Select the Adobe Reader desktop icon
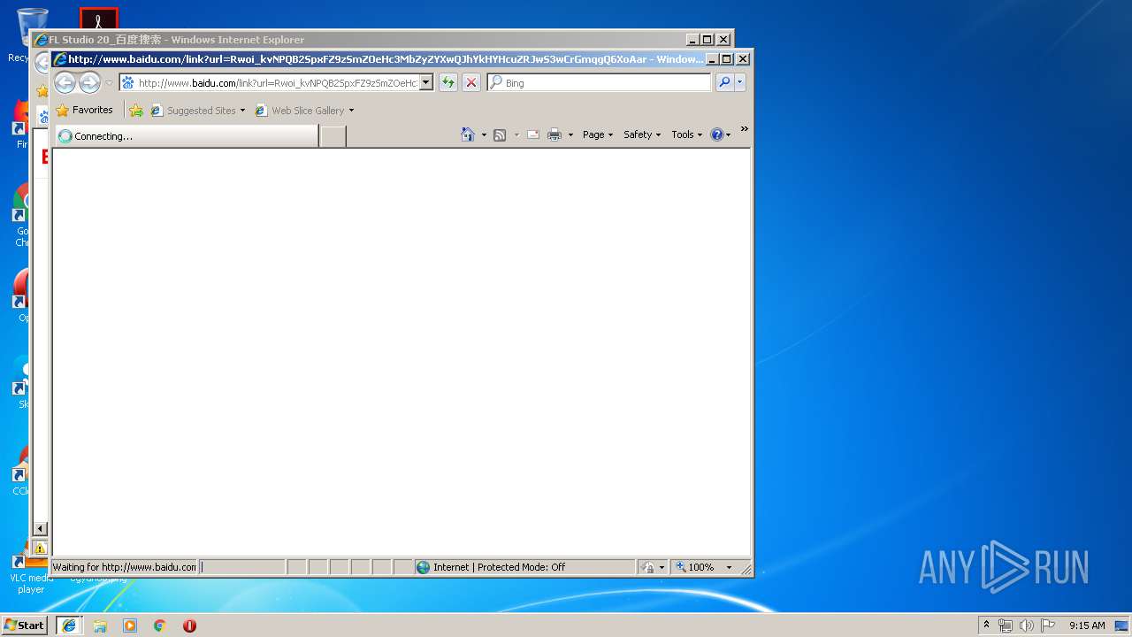Viewport: 1132px width, 637px height. tap(99, 19)
